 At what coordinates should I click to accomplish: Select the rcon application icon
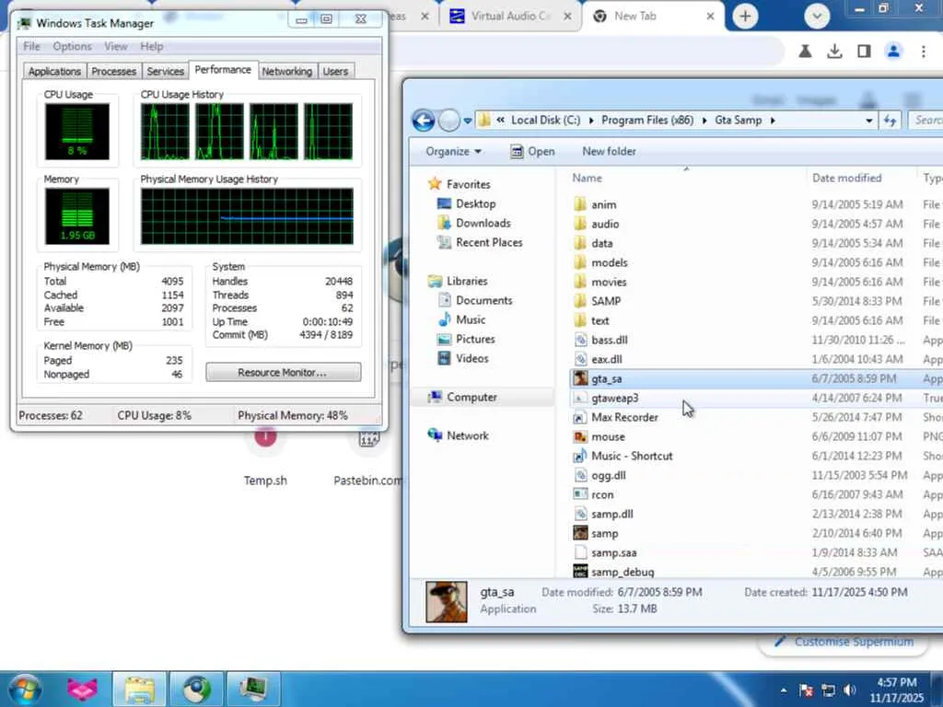coord(580,494)
